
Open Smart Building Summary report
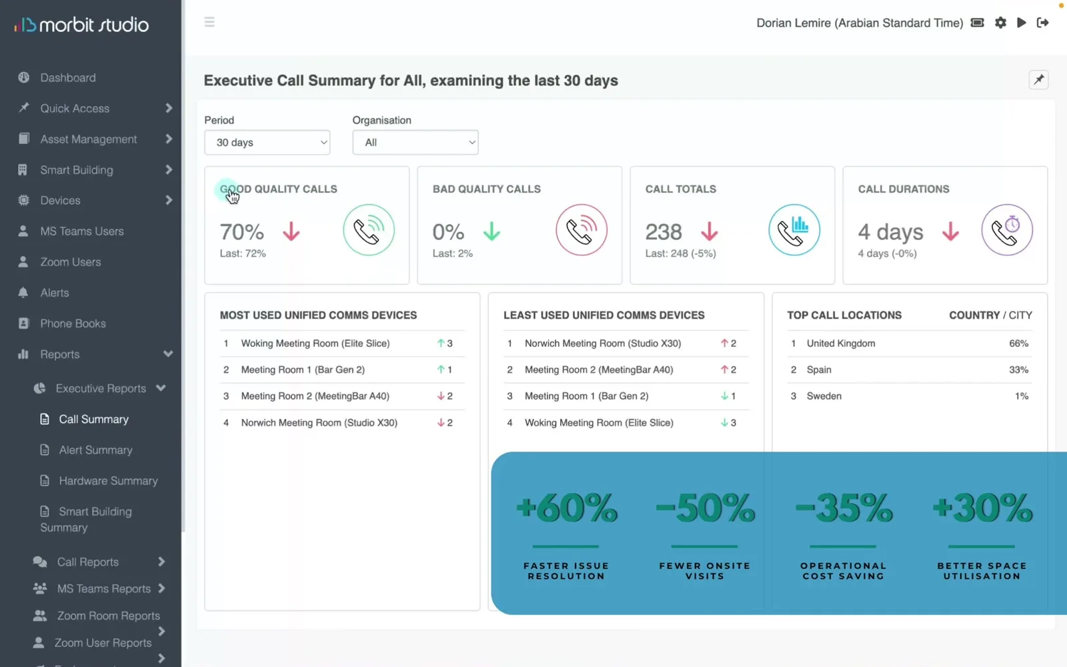[87, 520]
